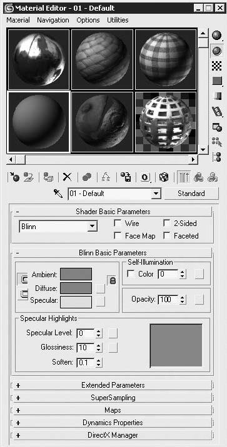Expand the Extended Parameters rollout
Screen dimensions: 227x447
(113, 385)
